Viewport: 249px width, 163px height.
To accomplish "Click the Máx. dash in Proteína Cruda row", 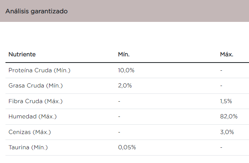I will (221, 70).
